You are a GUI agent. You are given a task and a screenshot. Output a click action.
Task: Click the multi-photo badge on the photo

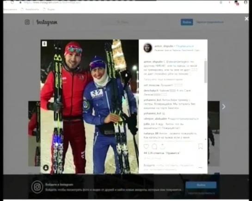coord(44,44)
